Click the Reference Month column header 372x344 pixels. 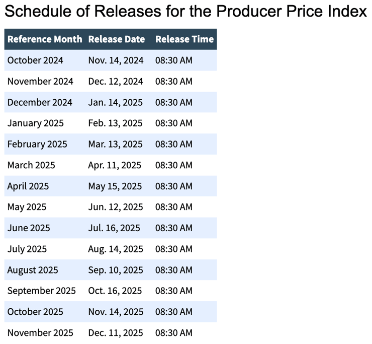(45, 39)
